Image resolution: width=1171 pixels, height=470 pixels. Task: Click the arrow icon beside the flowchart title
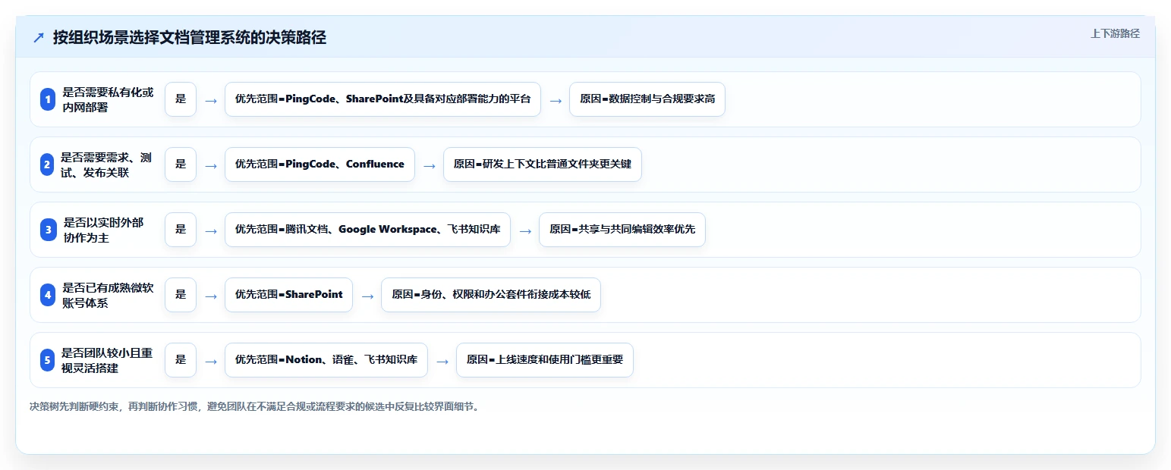click(x=39, y=38)
